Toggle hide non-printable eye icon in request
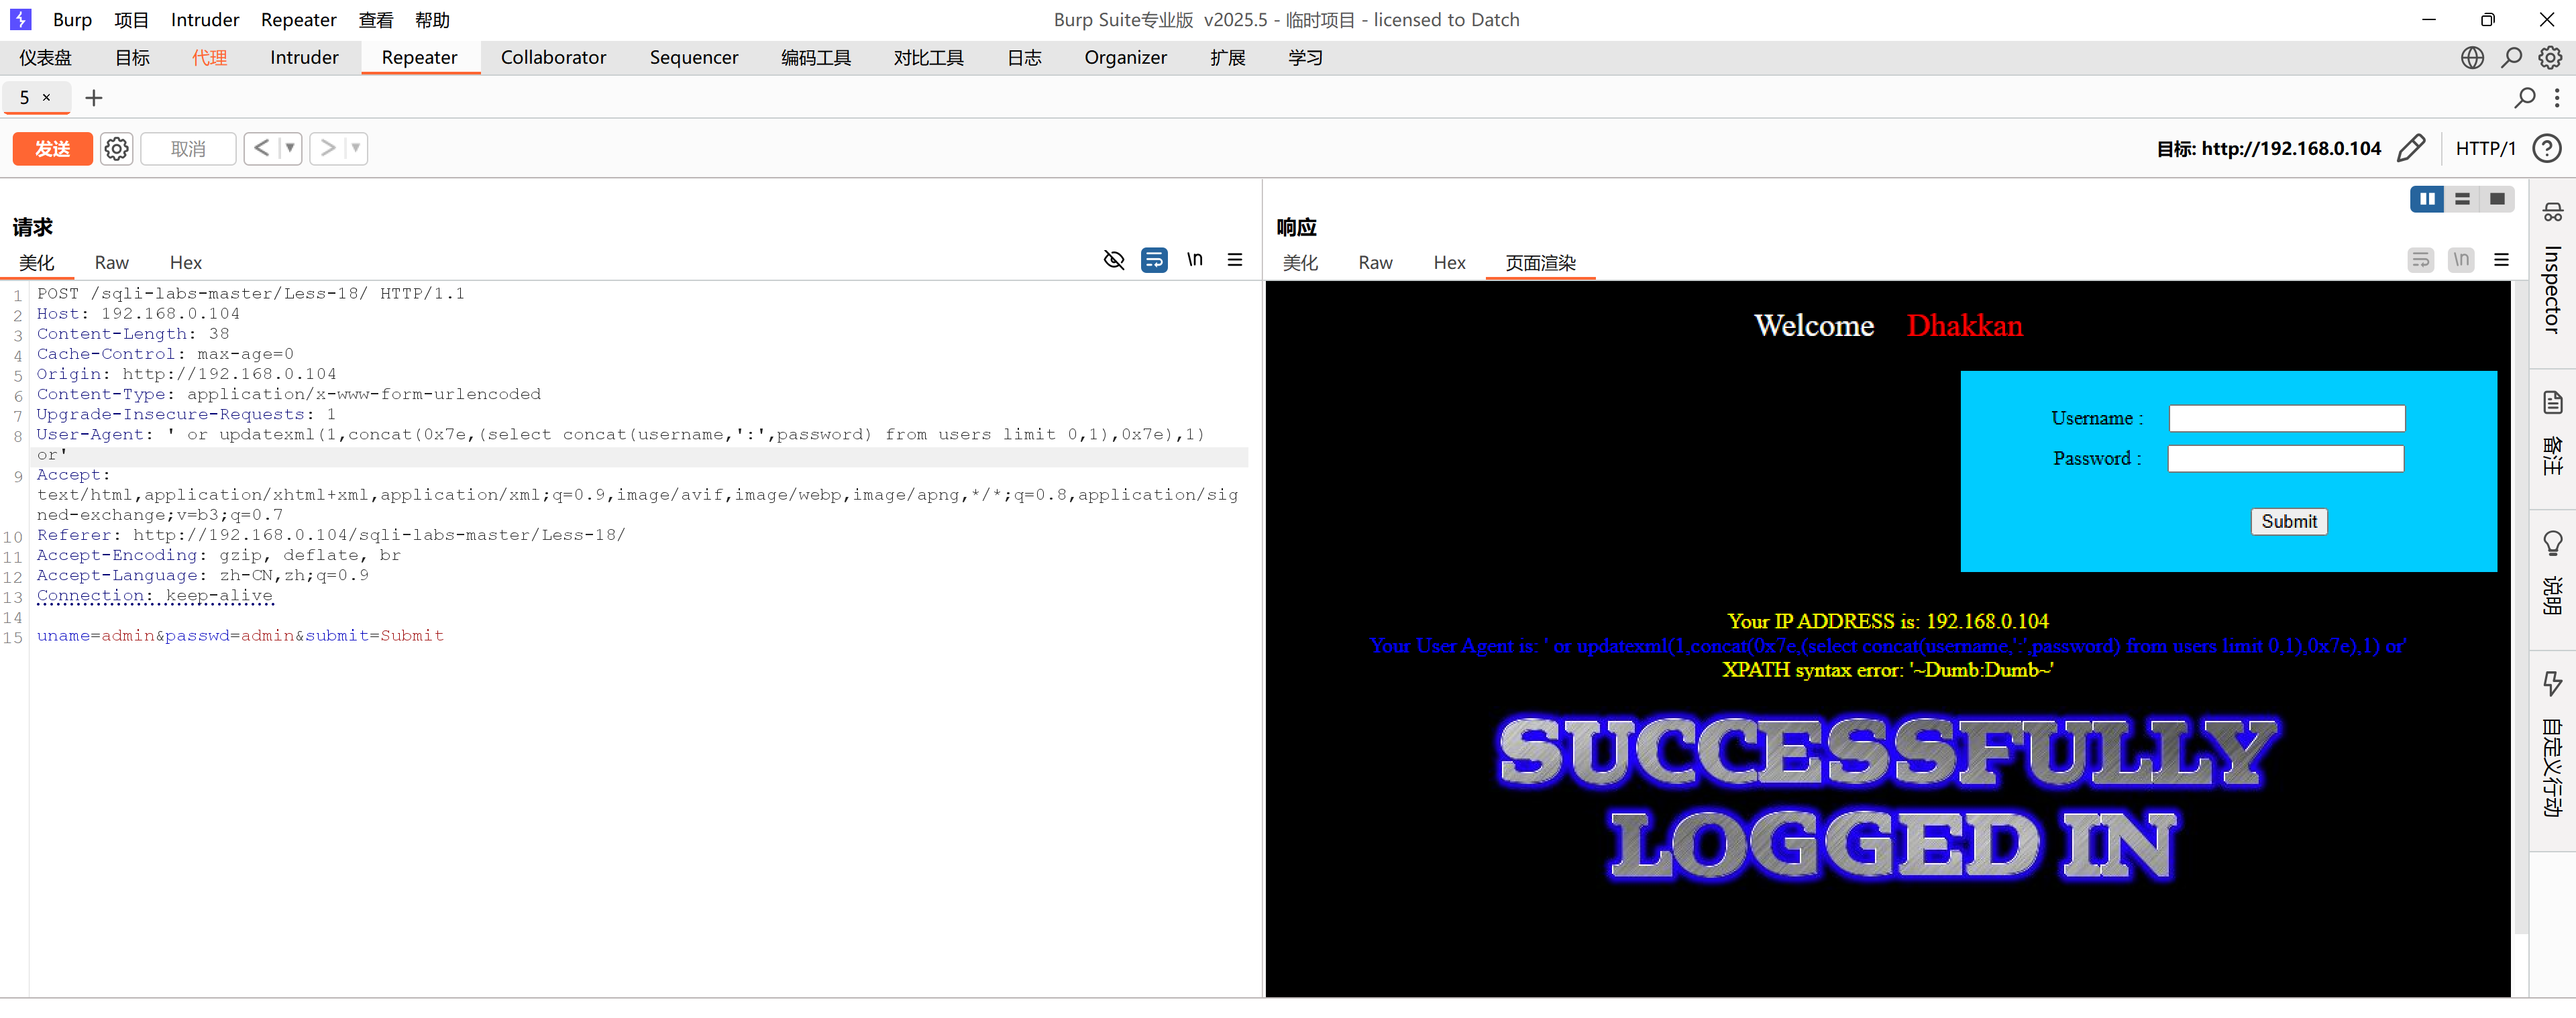 click(1113, 260)
